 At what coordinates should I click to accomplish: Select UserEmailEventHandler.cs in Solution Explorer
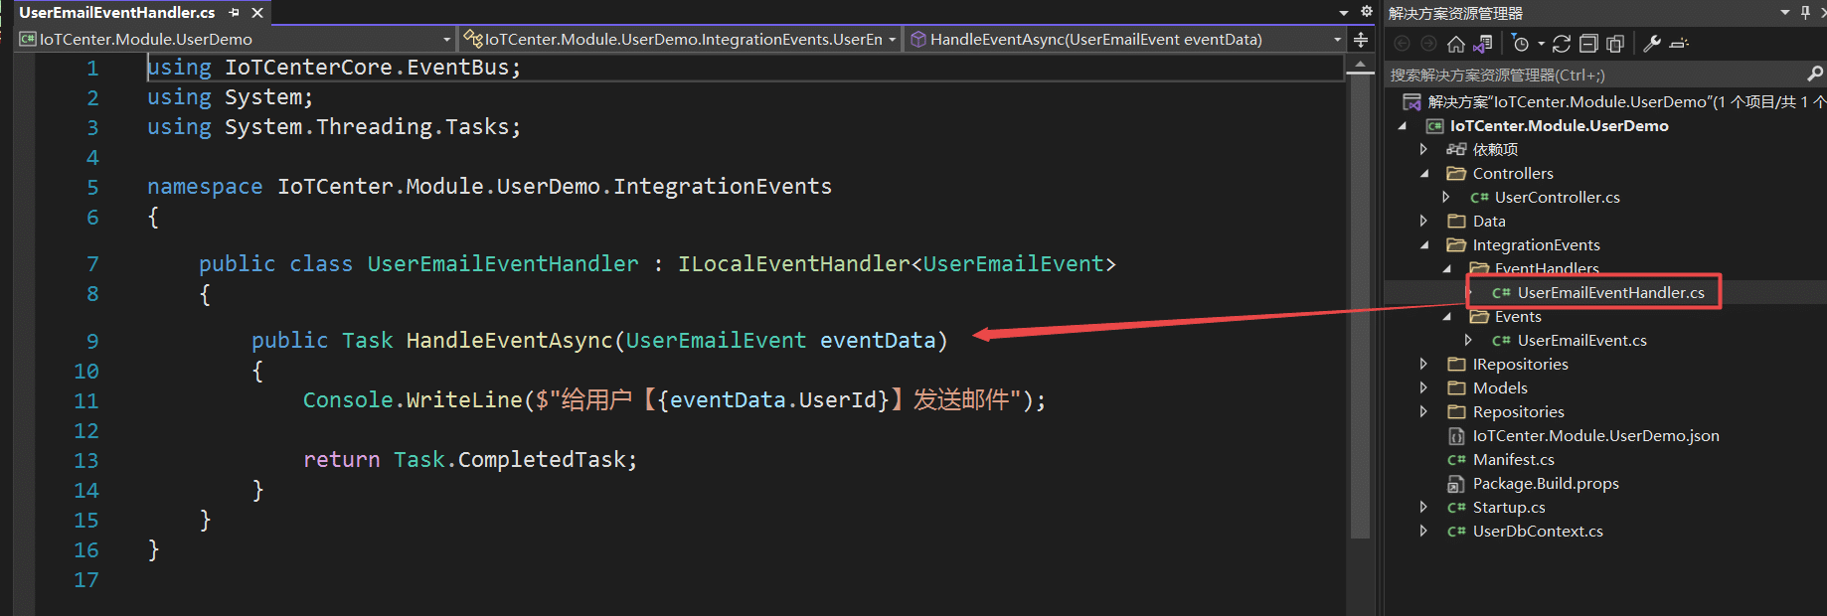[1610, 292]
